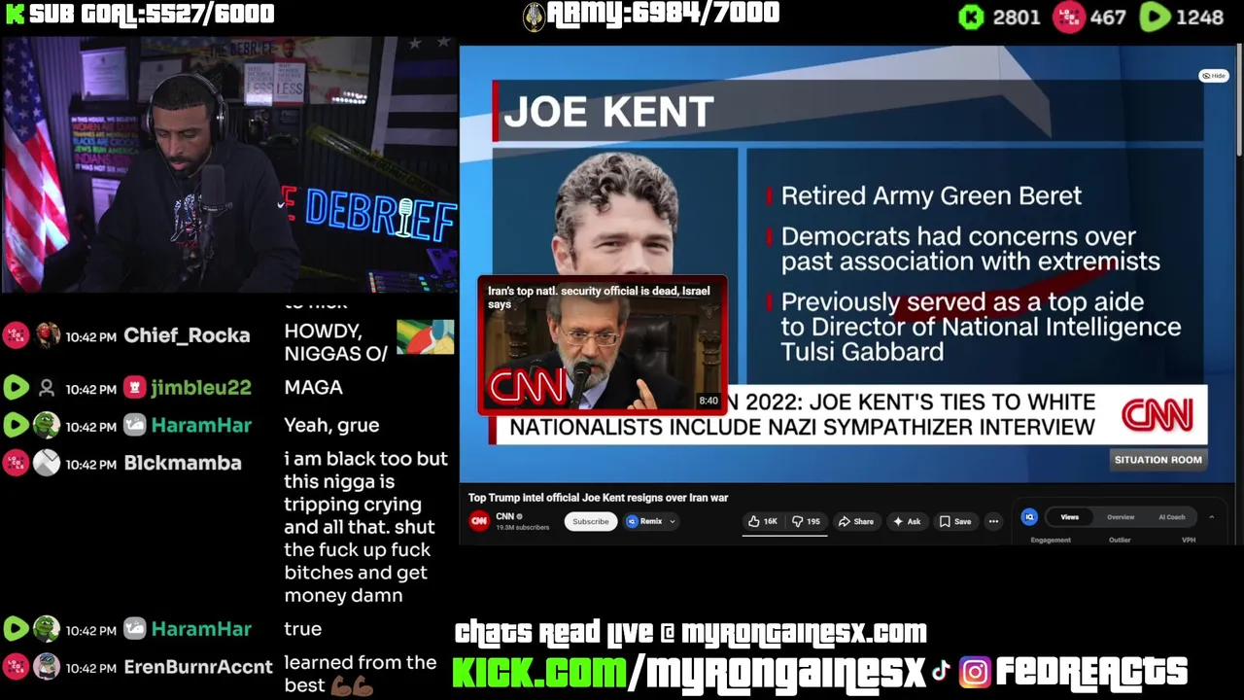Image resolution: width=1244 pixels, height=700 pixels.
Task: Open the Ask AI button
Action: 907,521
